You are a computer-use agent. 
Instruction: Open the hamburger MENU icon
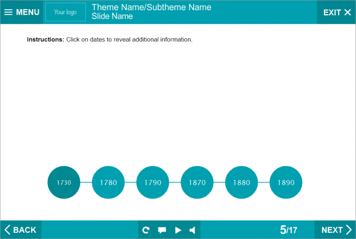[x=8, y=12]
